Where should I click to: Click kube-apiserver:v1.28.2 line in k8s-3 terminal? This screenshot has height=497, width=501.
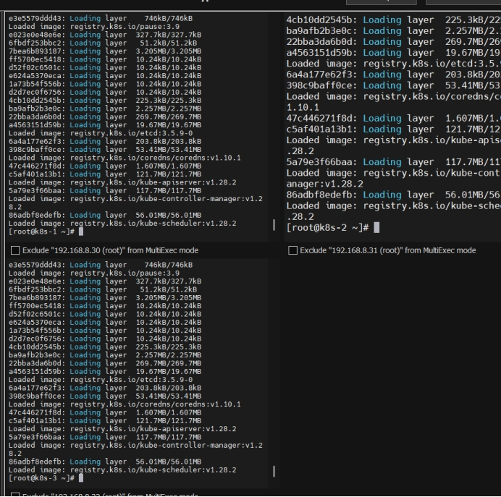pyautogui.click(x=122, y=429)
